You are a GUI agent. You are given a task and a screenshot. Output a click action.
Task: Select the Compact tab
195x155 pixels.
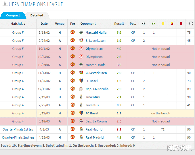coord(13,15)
